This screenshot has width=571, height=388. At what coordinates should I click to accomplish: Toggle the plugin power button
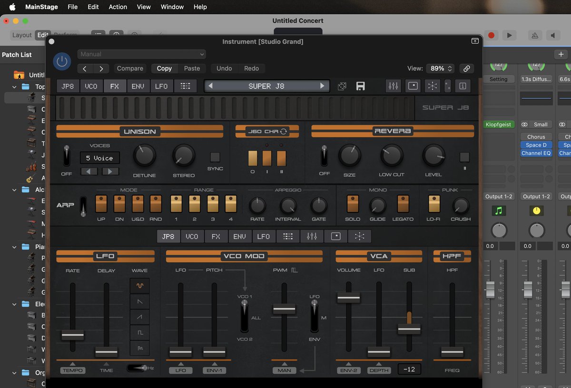coord(62,61)
